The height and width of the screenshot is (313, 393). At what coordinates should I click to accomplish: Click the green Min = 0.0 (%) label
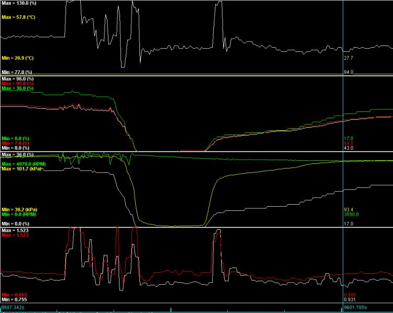point(15,138)
